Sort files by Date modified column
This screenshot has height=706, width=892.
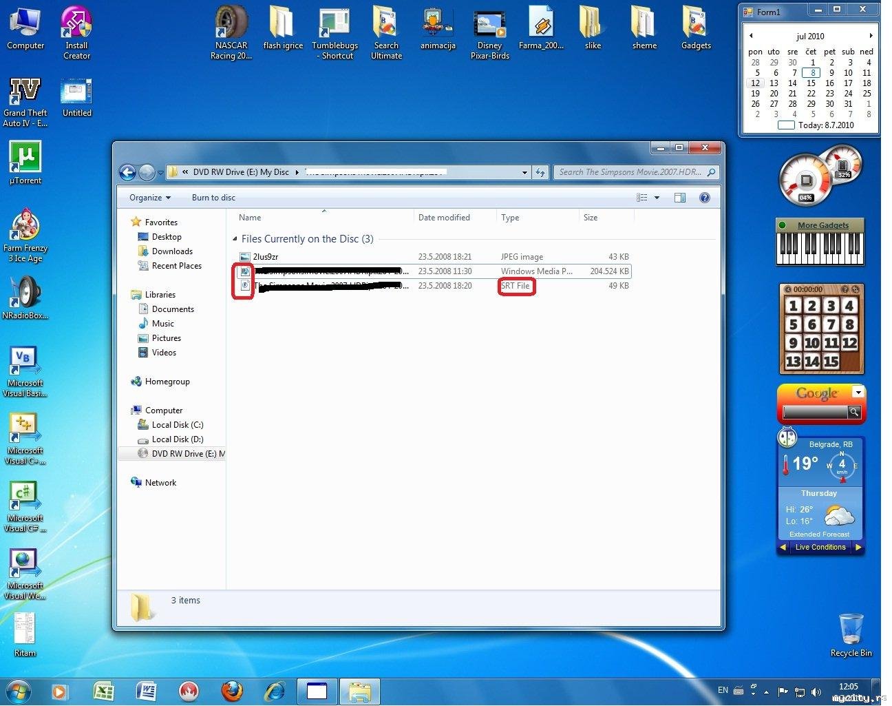coord(455,218)
